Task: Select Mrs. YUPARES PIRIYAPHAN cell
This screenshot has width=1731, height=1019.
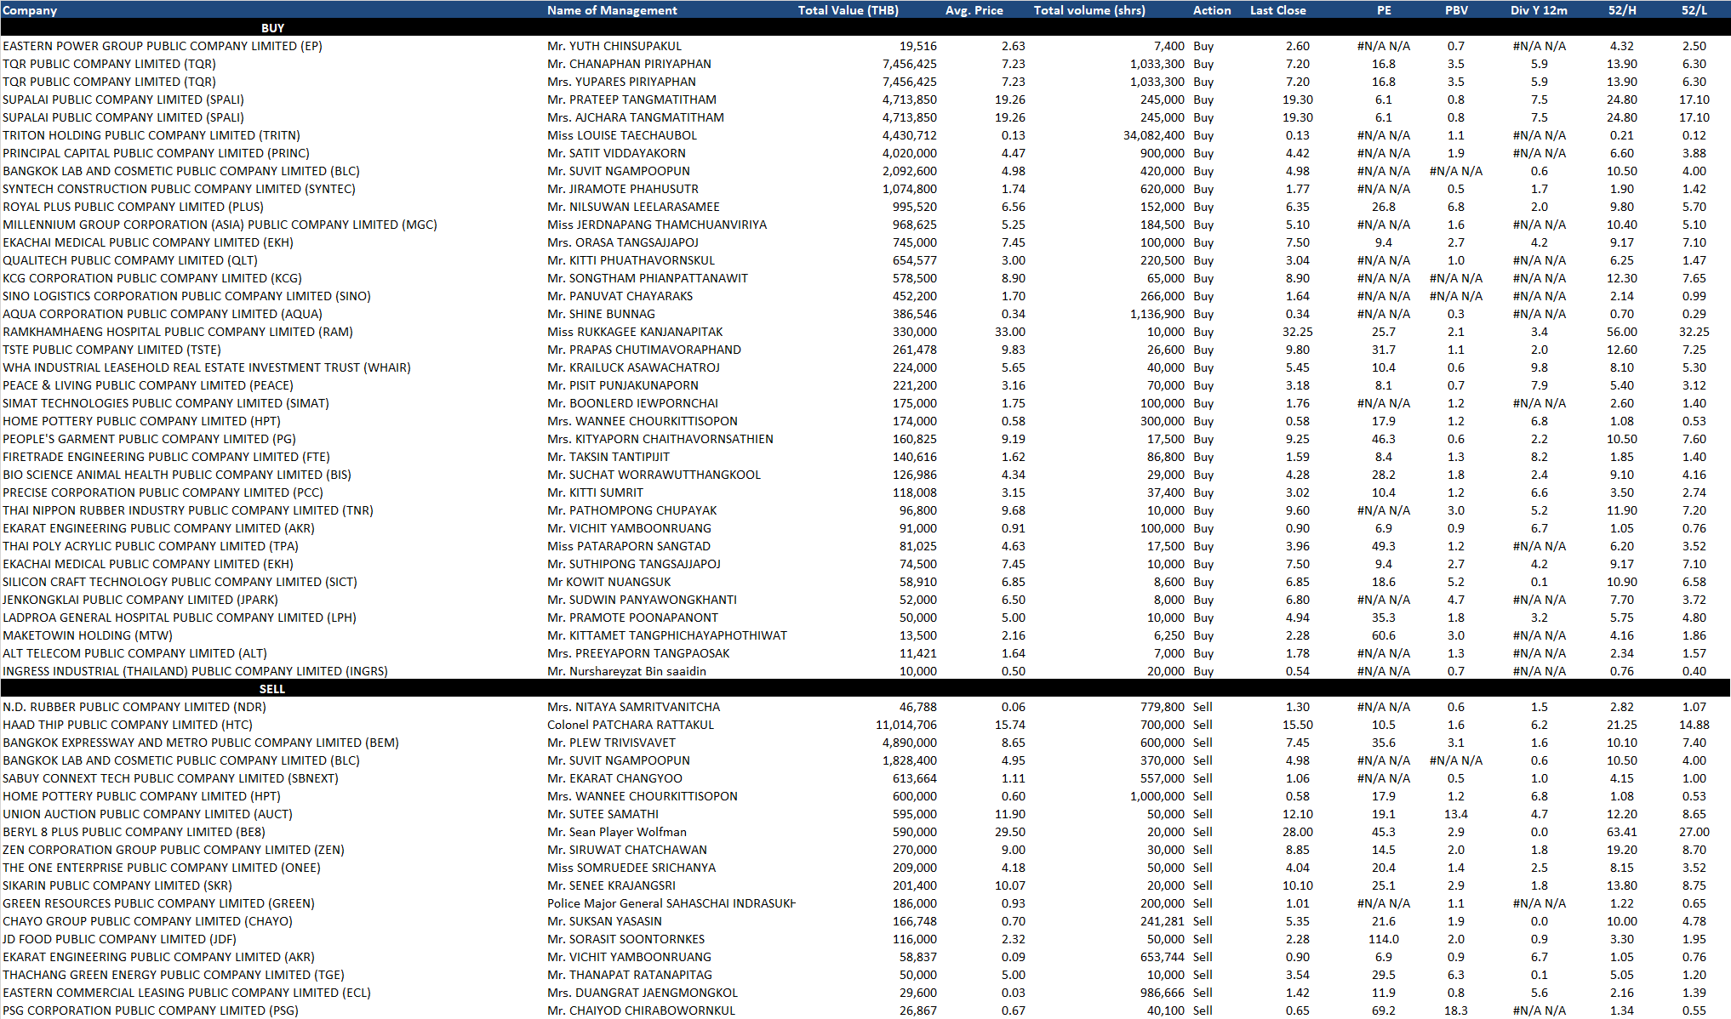Action: 621,82
